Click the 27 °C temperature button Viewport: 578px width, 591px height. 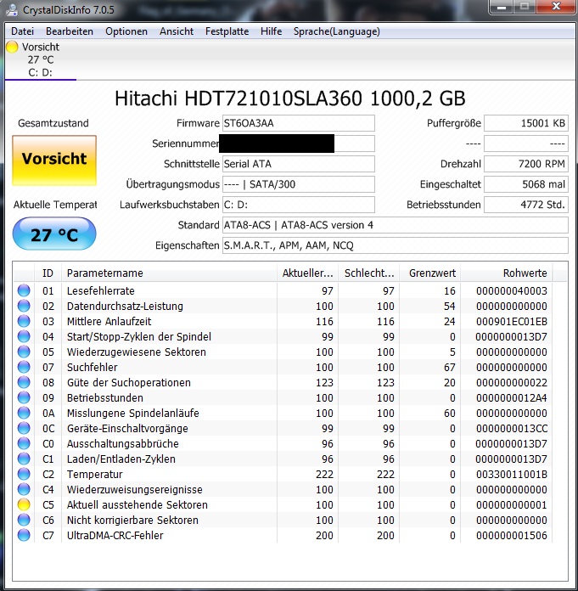pos(54,234)
